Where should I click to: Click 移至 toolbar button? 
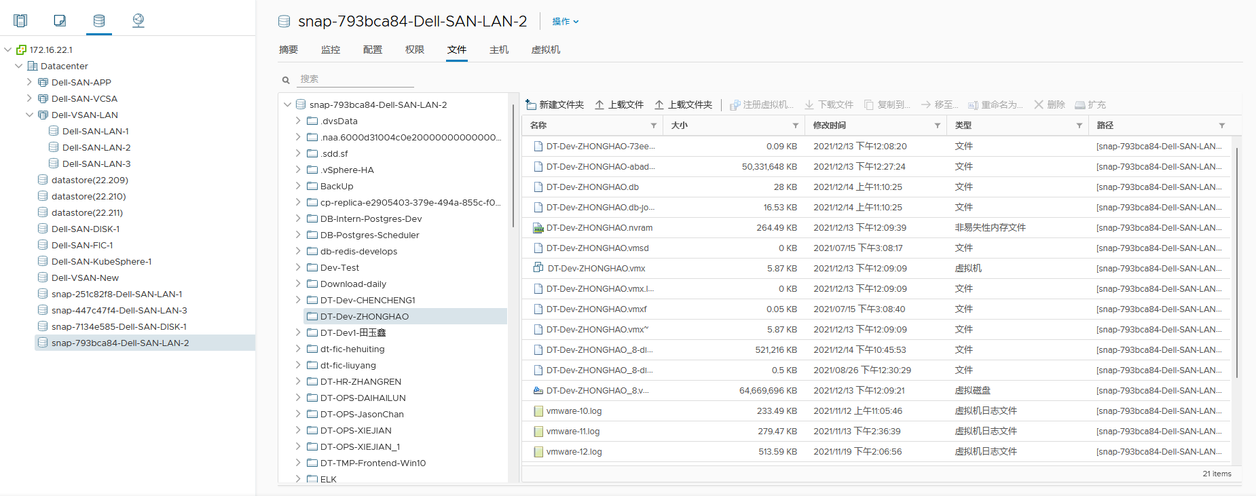tap(940, 104)
